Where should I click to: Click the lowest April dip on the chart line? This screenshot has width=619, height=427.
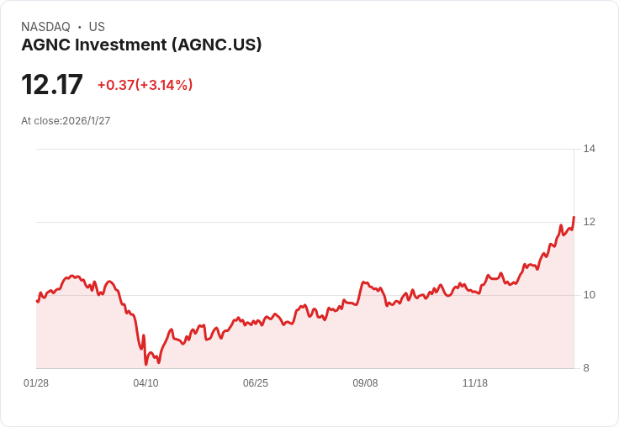(x=146, y=364)
